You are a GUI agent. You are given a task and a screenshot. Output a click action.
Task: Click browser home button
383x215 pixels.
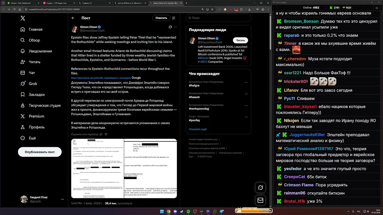point(19,9)
